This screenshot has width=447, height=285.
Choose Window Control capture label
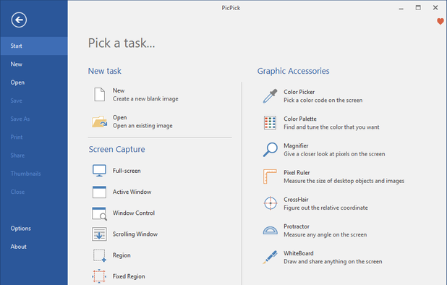134,213
